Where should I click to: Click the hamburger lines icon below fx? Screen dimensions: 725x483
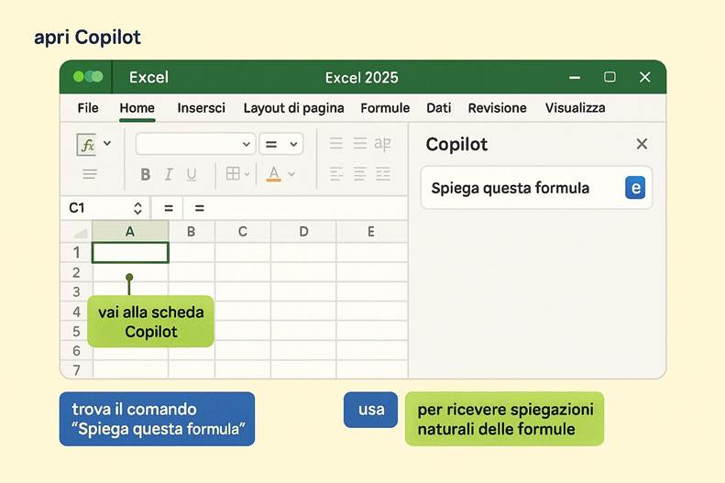point(90,174)
